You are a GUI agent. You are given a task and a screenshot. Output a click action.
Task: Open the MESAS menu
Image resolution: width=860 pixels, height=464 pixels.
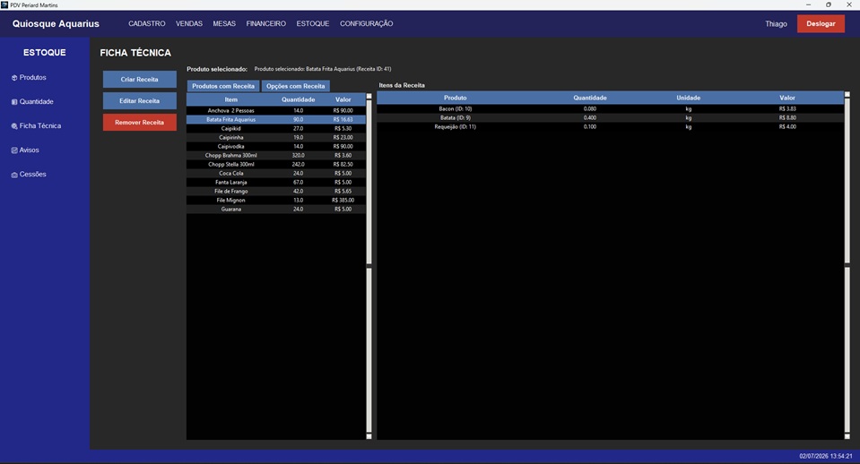[224, 23]
